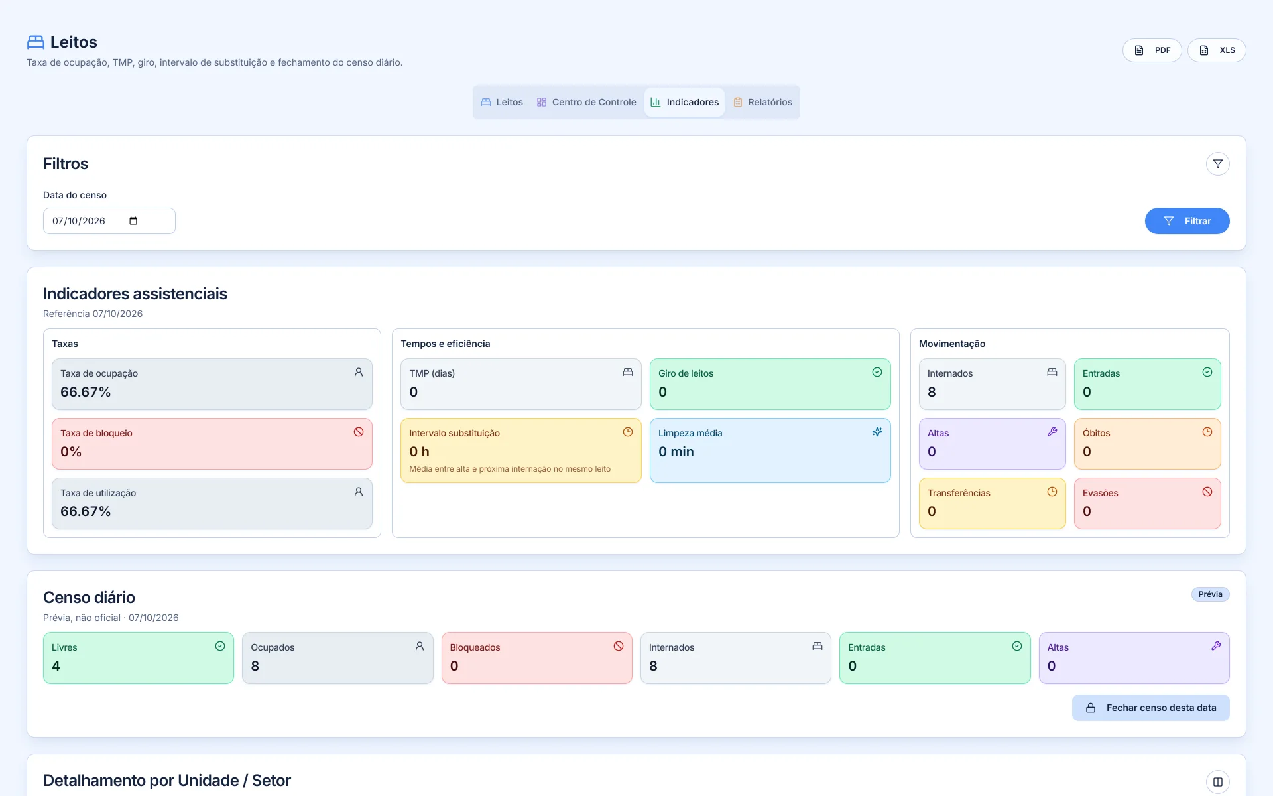This screenshot has width=1273, height=796.
Task: Click the bed icon on TMP (dias) card
Action: [x=628, y=372]
